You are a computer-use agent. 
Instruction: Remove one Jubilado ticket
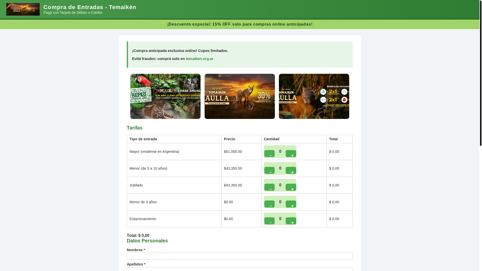[269, 187]
